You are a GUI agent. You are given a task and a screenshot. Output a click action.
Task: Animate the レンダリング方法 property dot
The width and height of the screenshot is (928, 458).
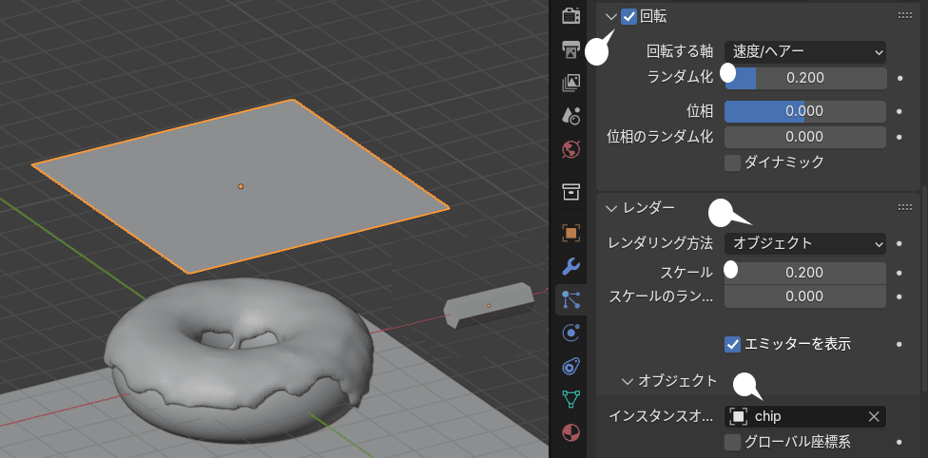pos(899,243)
